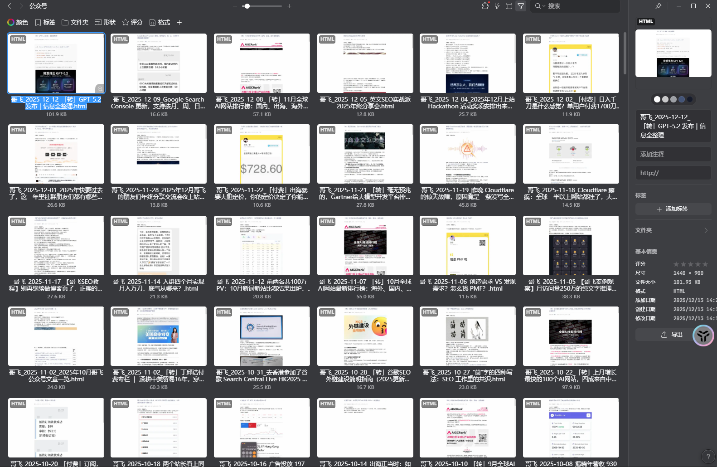Open the 颜色 color filter
The width and height of the screenshot is (717, 467).
(18, 22)
